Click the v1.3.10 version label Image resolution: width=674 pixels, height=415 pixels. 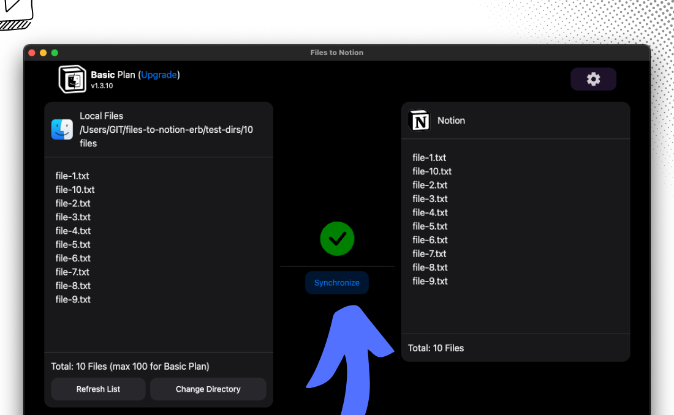[x=102, y=86]
